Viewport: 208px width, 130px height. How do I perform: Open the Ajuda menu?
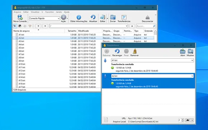pos(67,12)
